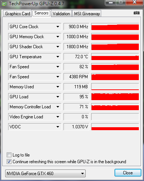Viewport: 144px width, 181px height.
Task: Click the camera screenshot icon
Action: coord(137,13)
